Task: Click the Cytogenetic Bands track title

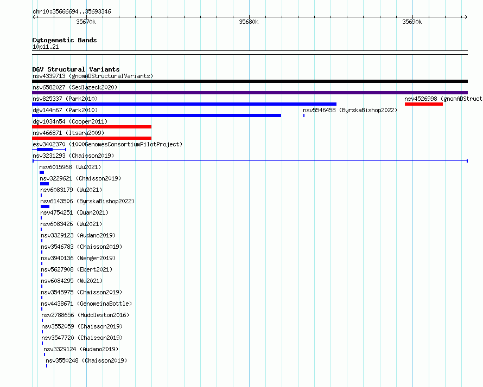Action: pos(65,40)
